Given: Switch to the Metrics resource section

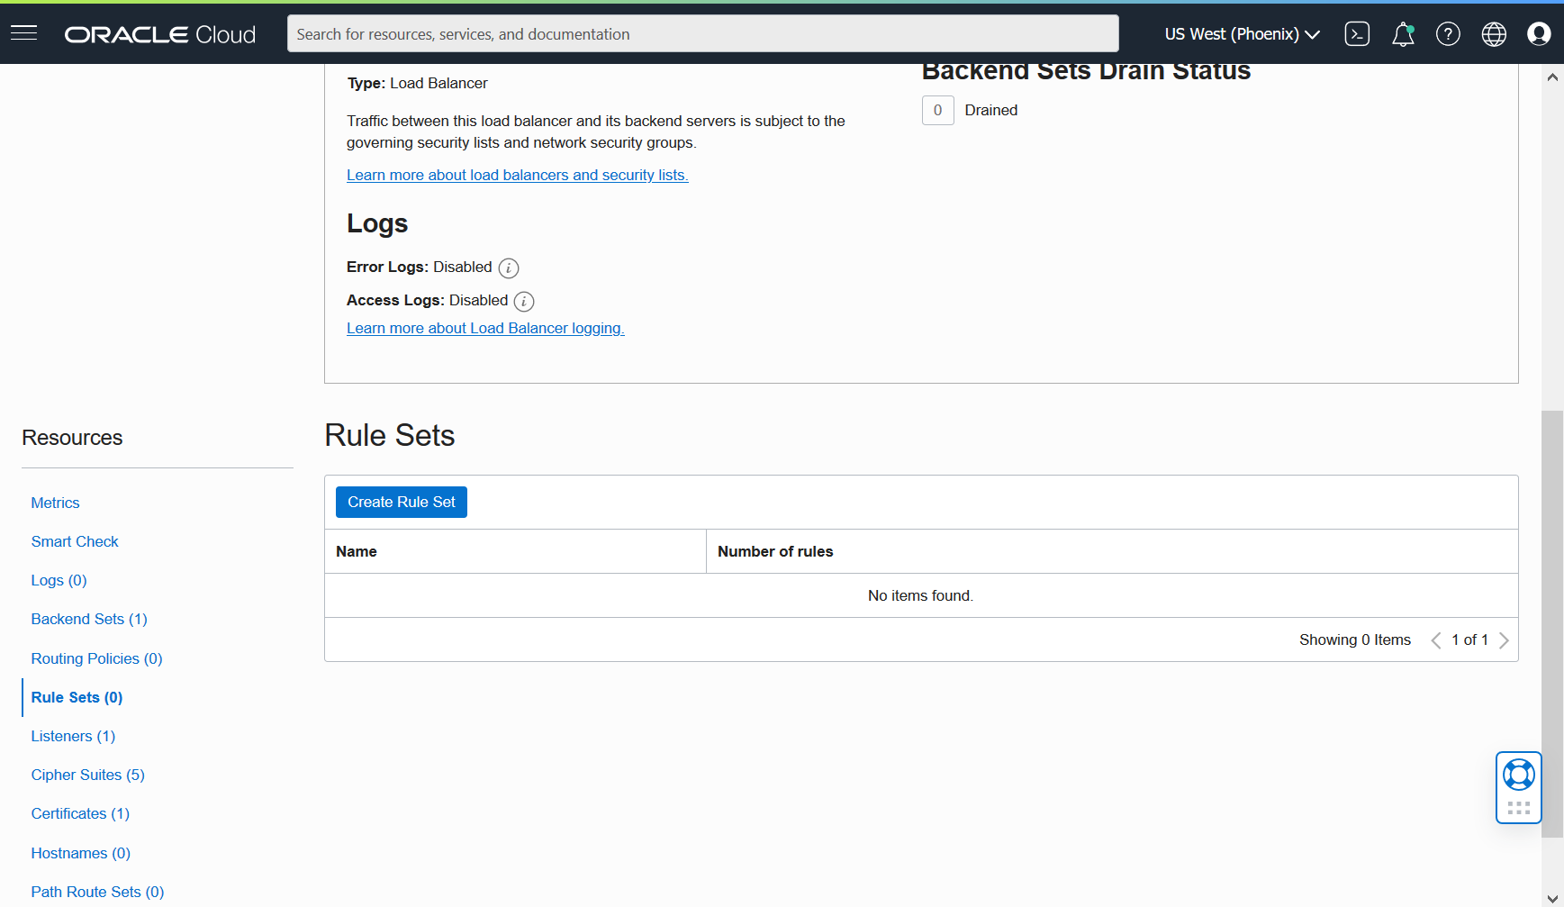Looking at the screenshot, I should tap(55, 503).
